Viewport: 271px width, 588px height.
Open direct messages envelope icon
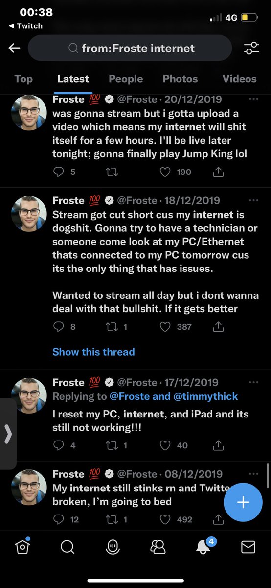point(248,547)
